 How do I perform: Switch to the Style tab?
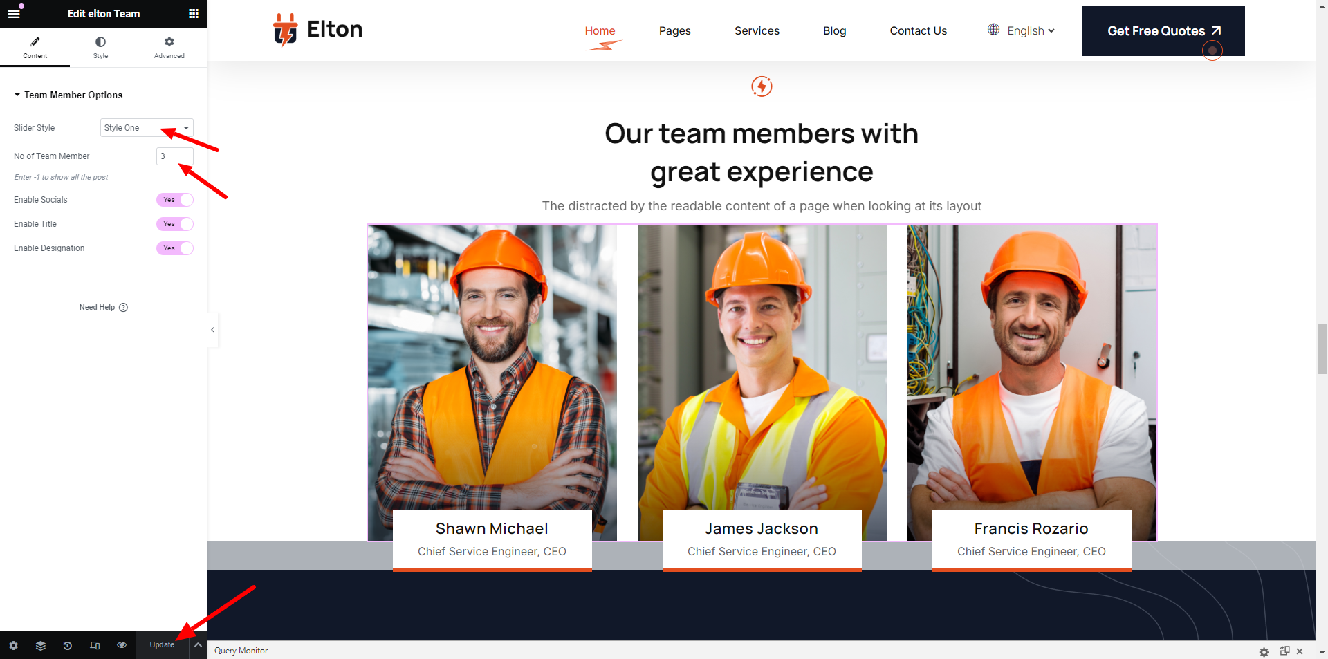(x=100, y=47)
